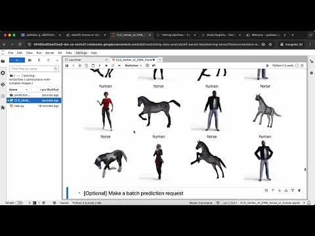Screen dimensions: 315x236
Task: Save the notebook using the toolbar icon
Action: [67, 66]
